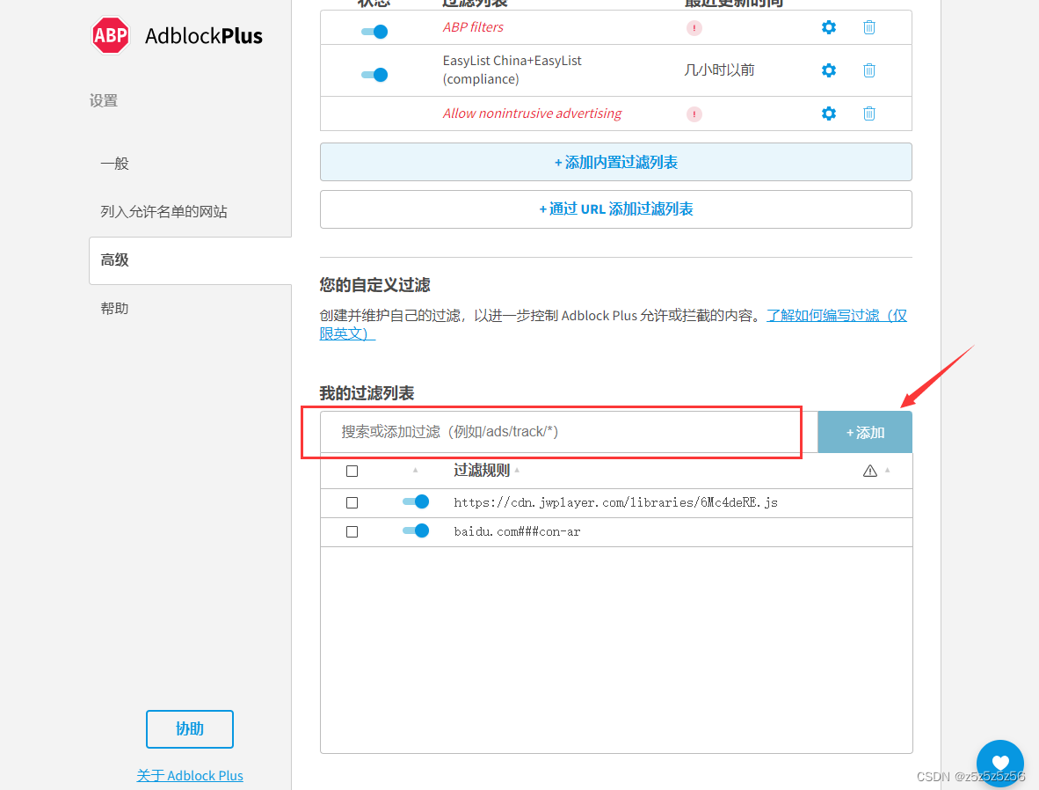The image size is (1039, 790).
Task: Click the blue heart floating button
Action: pyautogui.click(x=1000, y=764)
